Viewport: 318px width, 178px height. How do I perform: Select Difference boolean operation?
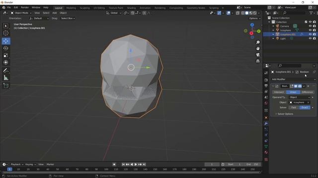(x=307, y=92)
